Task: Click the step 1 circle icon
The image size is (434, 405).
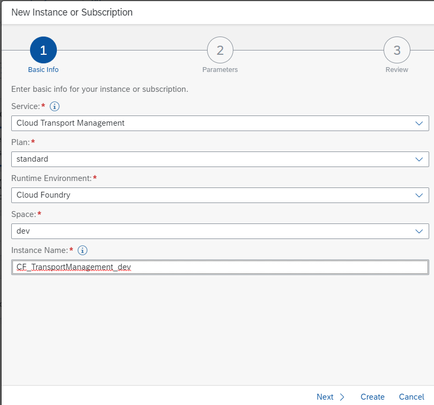Action: point(43,50)
